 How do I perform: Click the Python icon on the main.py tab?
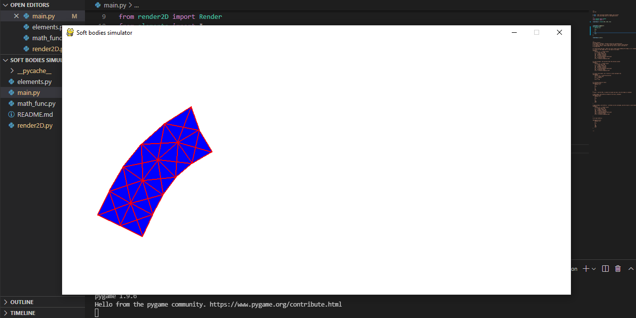(97, 5)
